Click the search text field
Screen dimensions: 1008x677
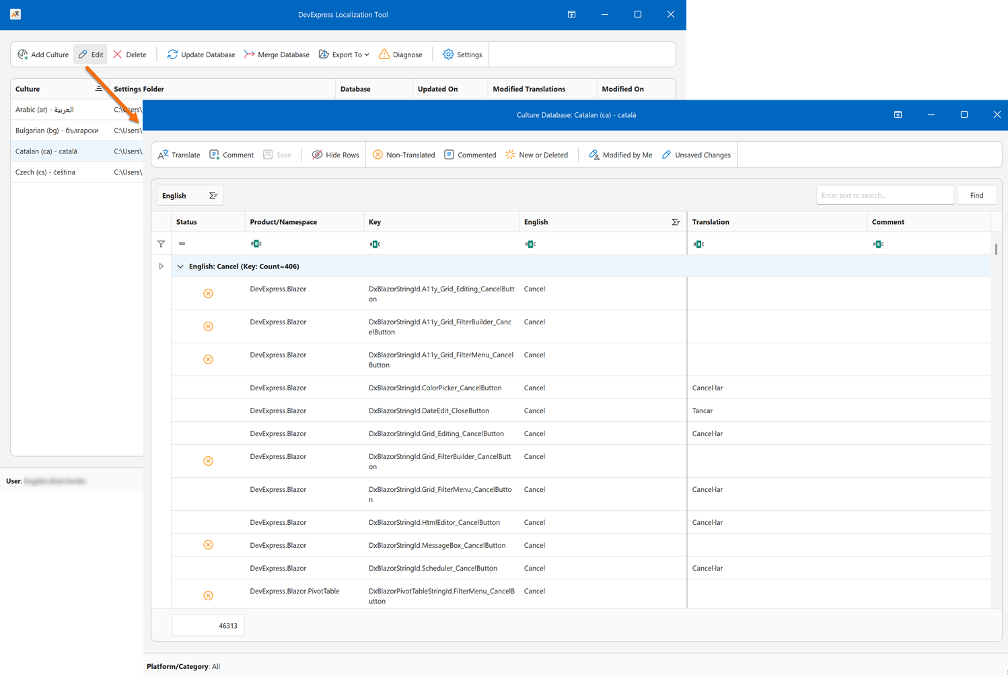(x=884, y=194)
